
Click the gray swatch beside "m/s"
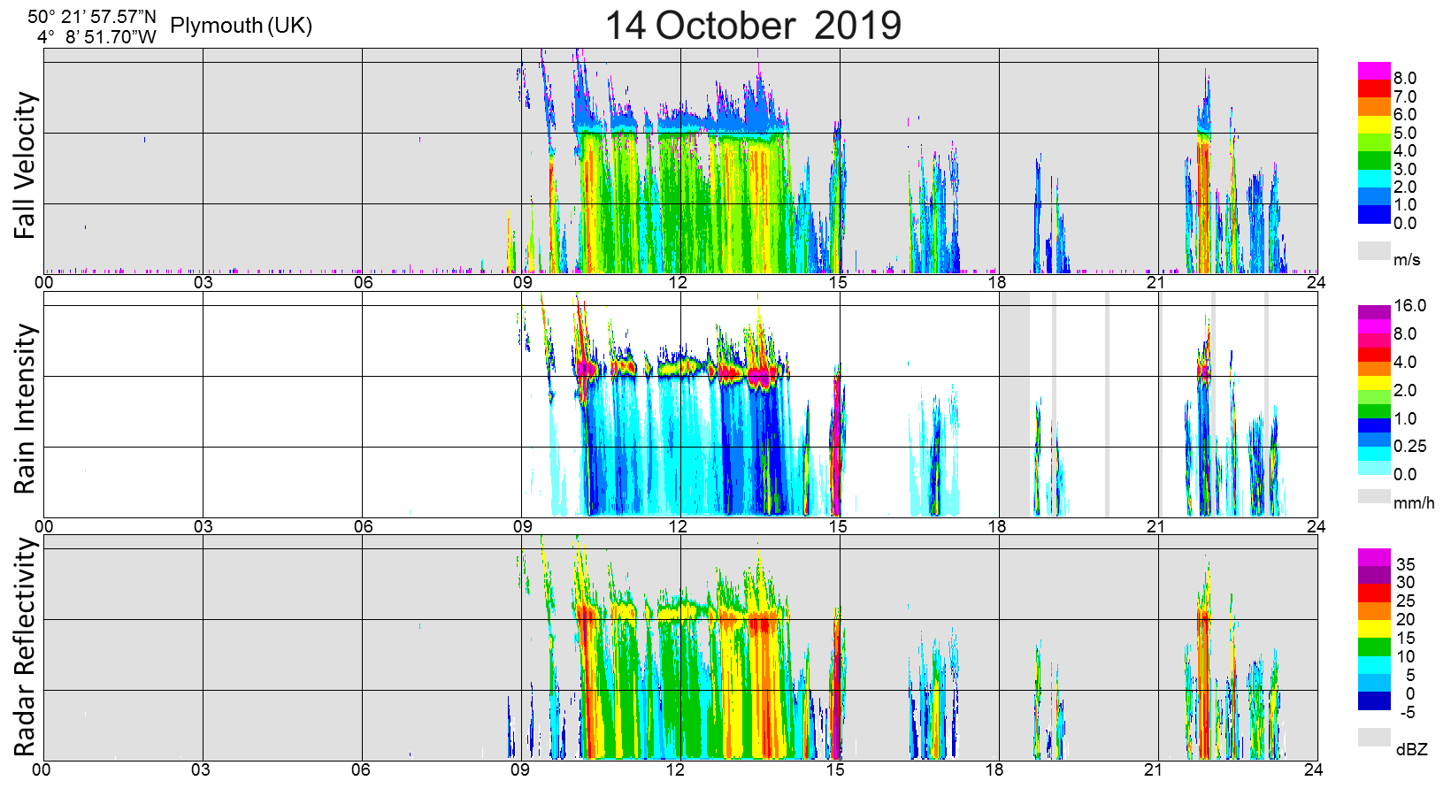click(x=1374, y=250)
